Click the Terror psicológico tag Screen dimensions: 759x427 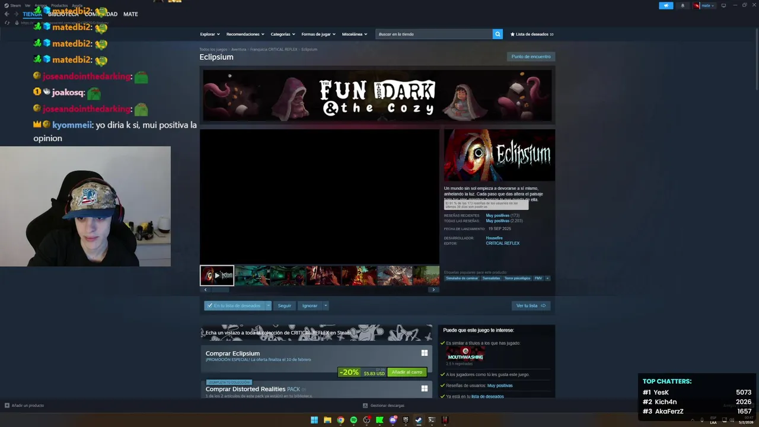[517, 278]
